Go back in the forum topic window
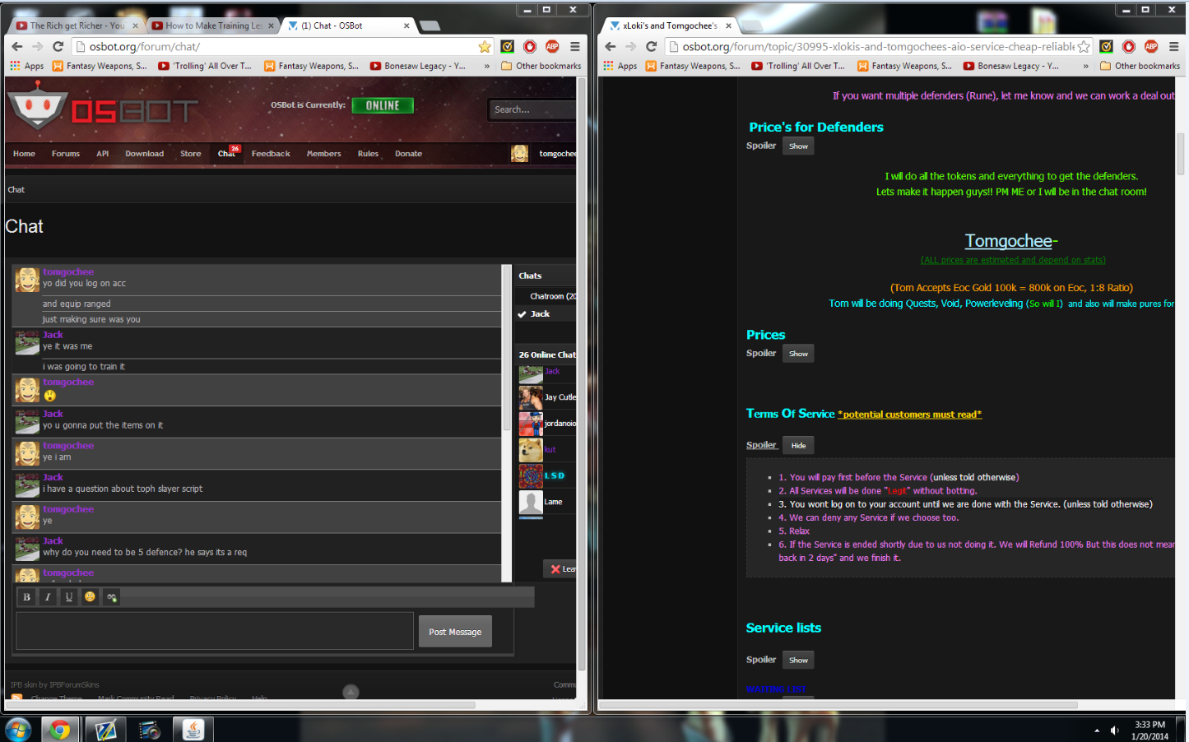1189x742 pixels. coord(611,47)
